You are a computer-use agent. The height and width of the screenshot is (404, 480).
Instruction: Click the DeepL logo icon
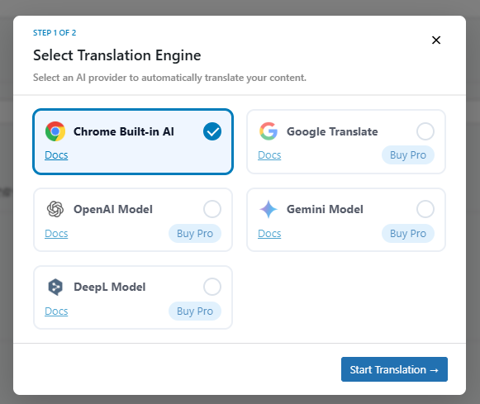click(x=55, y=287)
